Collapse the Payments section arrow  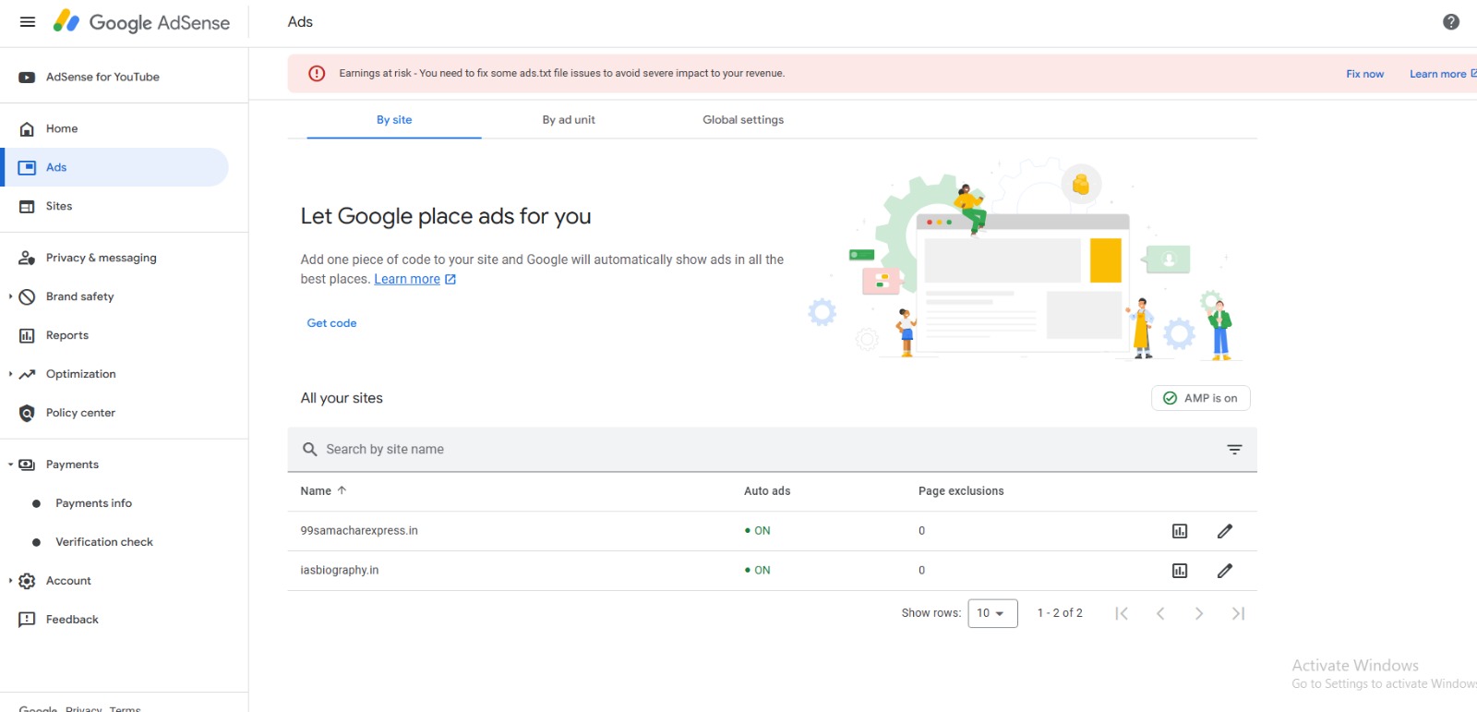click(10, 465)
